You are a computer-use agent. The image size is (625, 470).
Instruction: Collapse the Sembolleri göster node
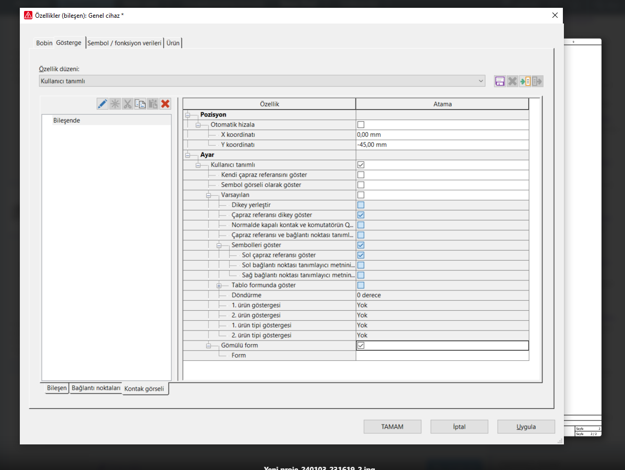click(219, 245)
